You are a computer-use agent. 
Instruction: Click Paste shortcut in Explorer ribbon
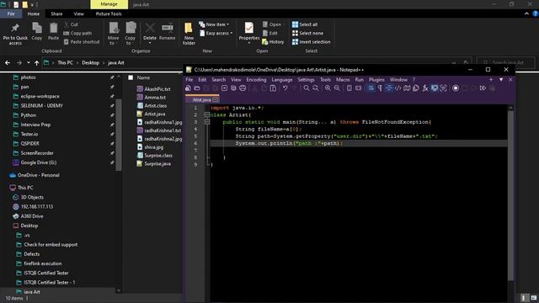tap(82, 42)
